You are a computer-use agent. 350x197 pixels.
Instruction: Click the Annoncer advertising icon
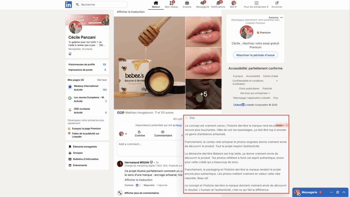coord(277,4)
